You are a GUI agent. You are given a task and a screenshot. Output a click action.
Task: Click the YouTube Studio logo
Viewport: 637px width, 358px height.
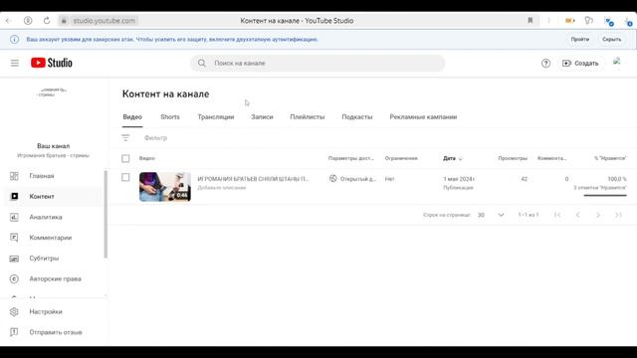(x=52, y=63)
